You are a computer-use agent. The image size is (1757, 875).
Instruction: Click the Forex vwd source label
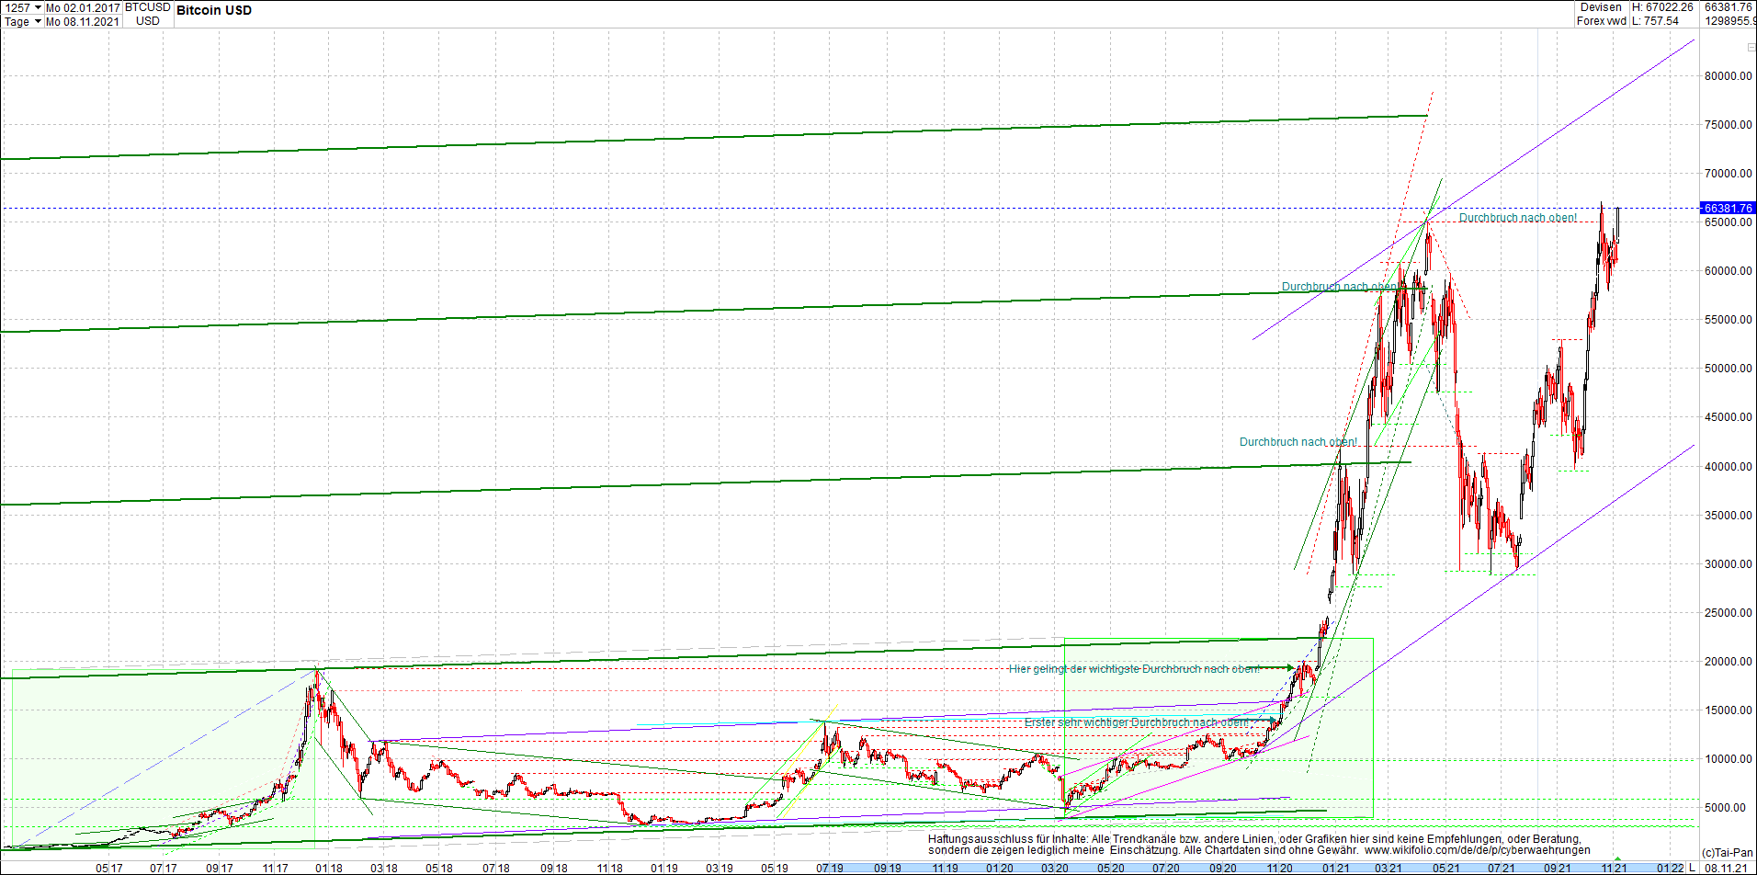point(1602,21)
